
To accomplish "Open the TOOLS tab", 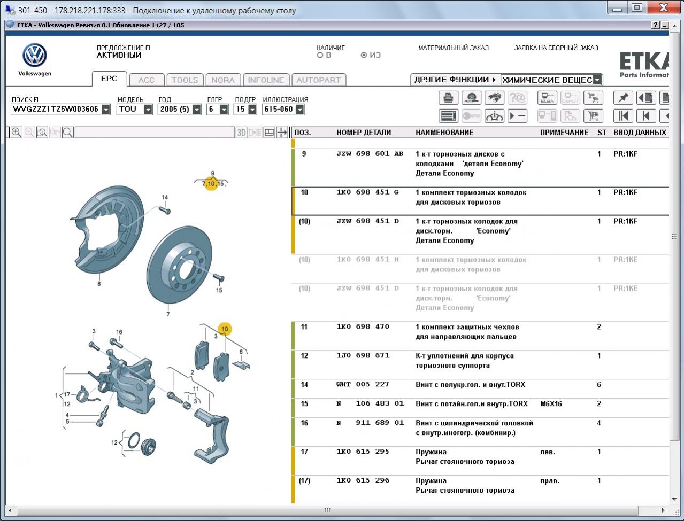I will [x=185, y=80].
